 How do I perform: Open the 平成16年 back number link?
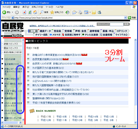(x=61, y=117)
